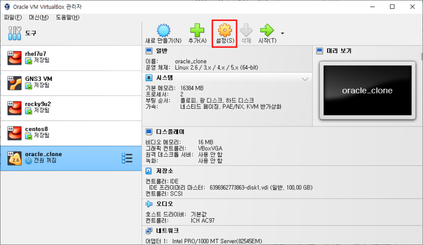Click the VirtualBox app icon in title bar

tap(7, 7)
